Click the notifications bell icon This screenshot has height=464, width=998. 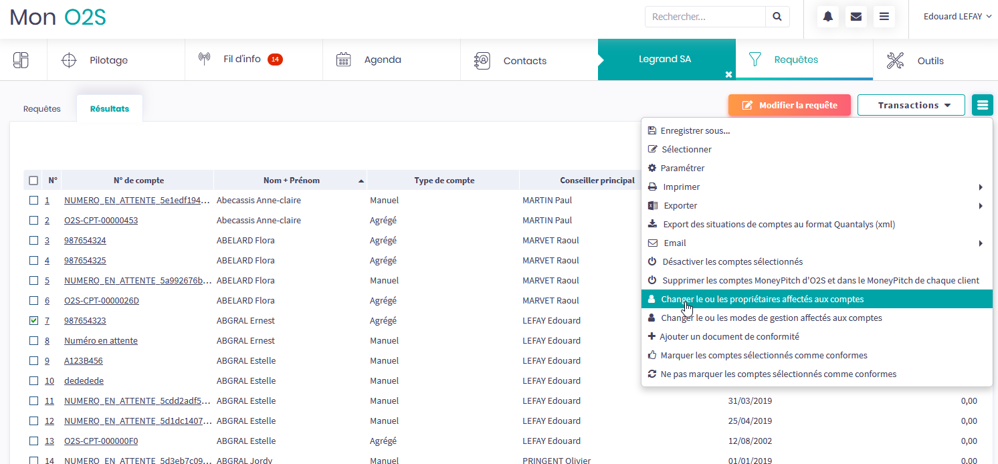(828, 17)
